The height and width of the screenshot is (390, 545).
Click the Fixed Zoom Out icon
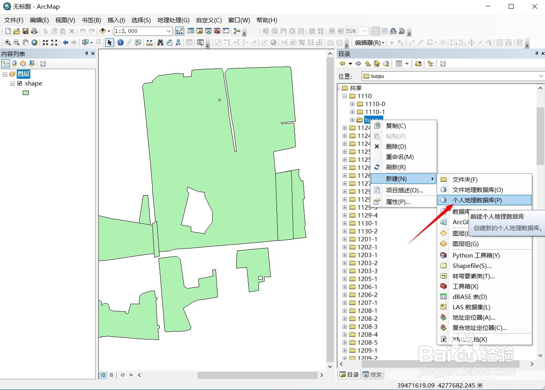coord(54,43)
